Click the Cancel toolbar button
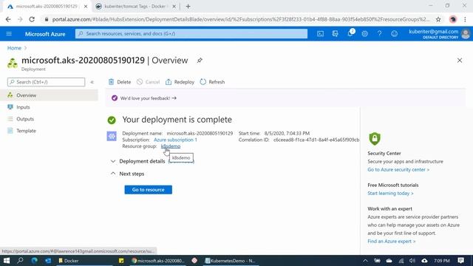The width and height of the screenshot is (473, 266). coord(148,82)
